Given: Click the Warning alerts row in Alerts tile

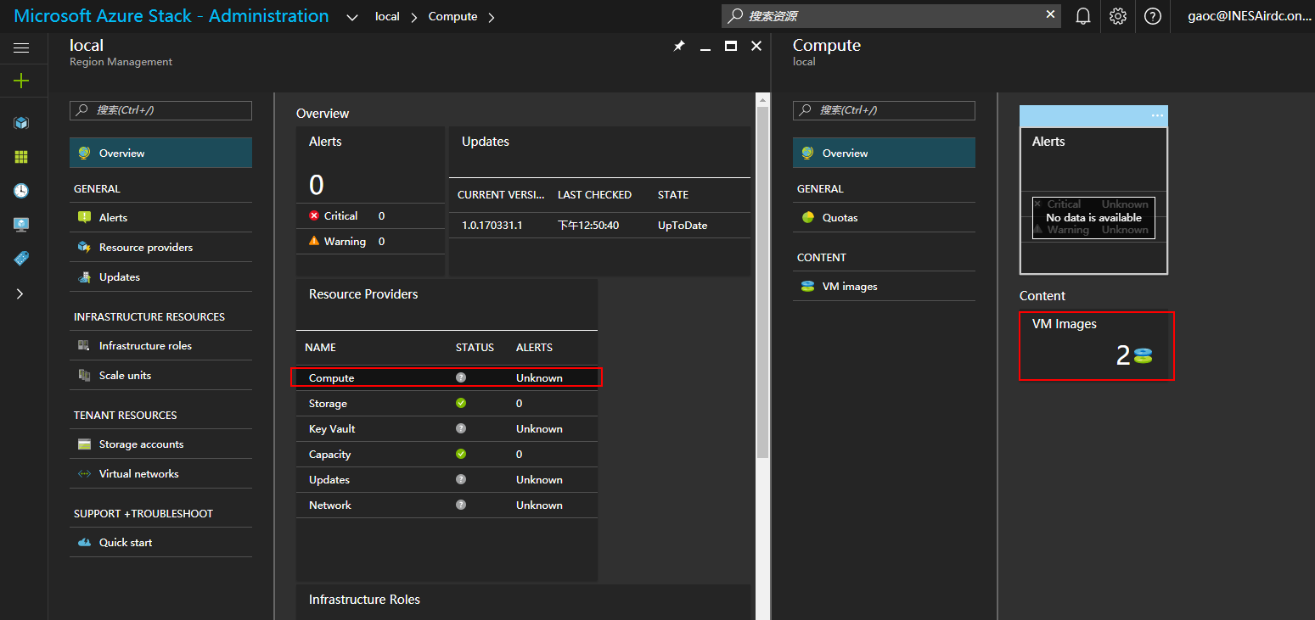Looking at the screenshot, I should [x=370, y=241].
